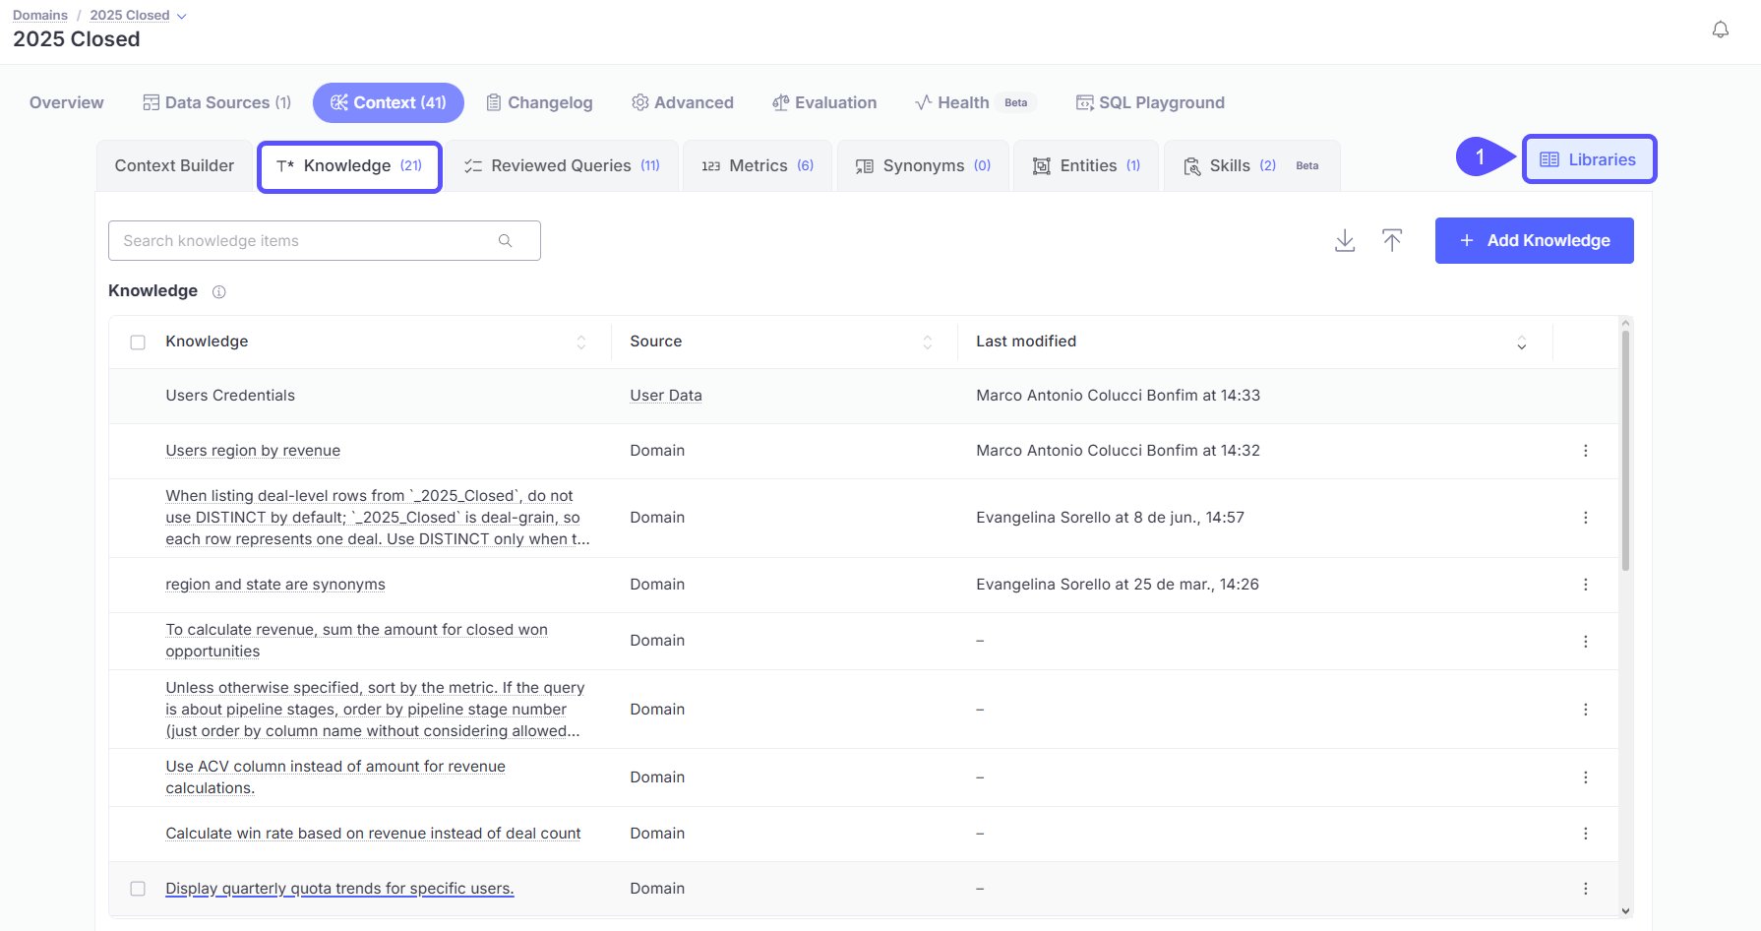Open the menu for 'Calculate win rate' row
This screenshot has height=931, width=1761.
click(1585, 834)
